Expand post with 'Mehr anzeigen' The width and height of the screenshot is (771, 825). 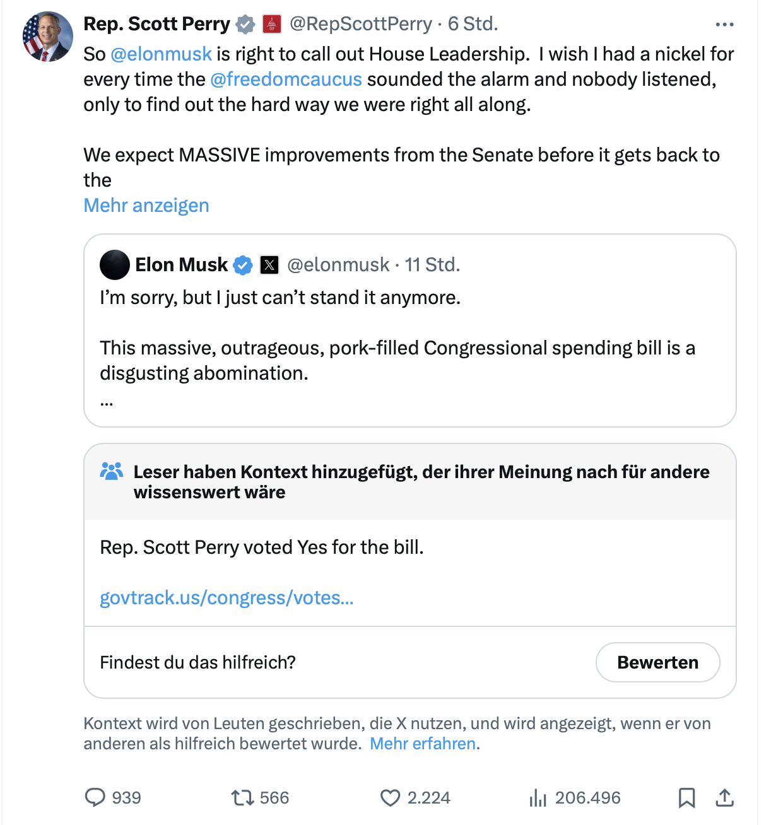click(x=146, y=206)
